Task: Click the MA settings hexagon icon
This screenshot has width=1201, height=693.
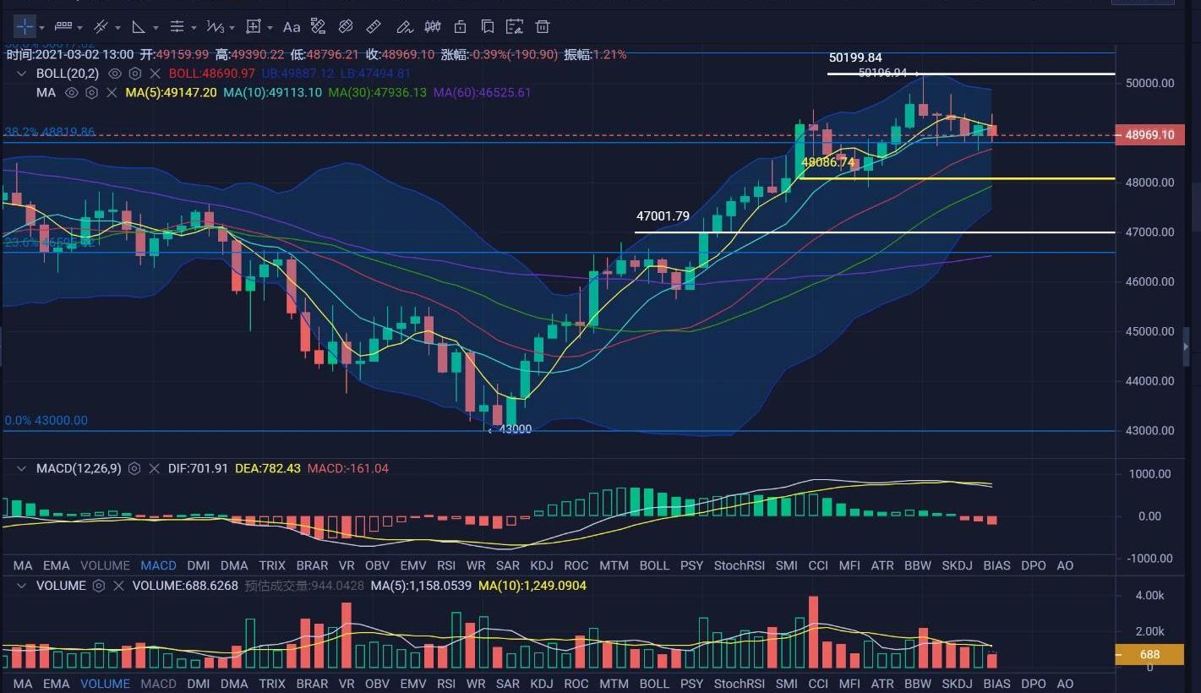Action: (x=92, y=92)
